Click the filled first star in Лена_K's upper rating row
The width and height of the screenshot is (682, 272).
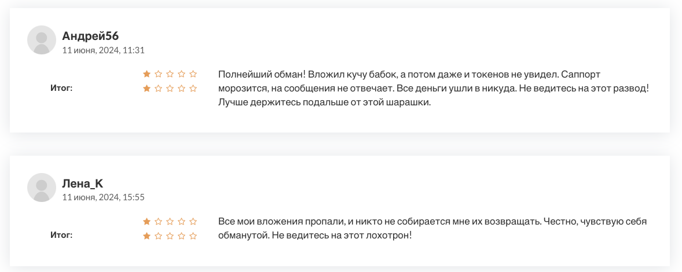pos(146,222)
